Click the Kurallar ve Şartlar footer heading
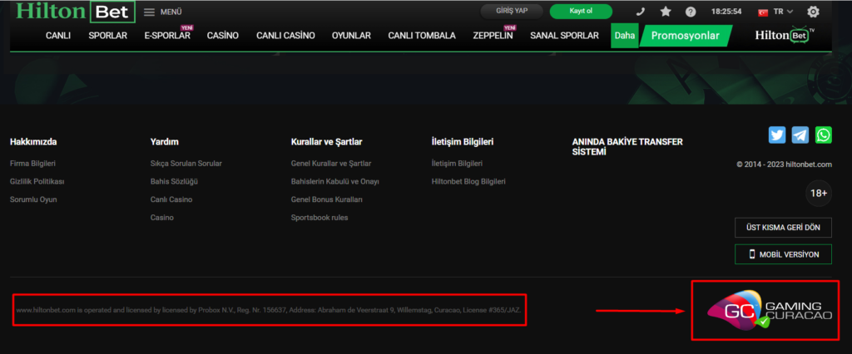Screen dimensions: 852x354 [x=326, y=142]
